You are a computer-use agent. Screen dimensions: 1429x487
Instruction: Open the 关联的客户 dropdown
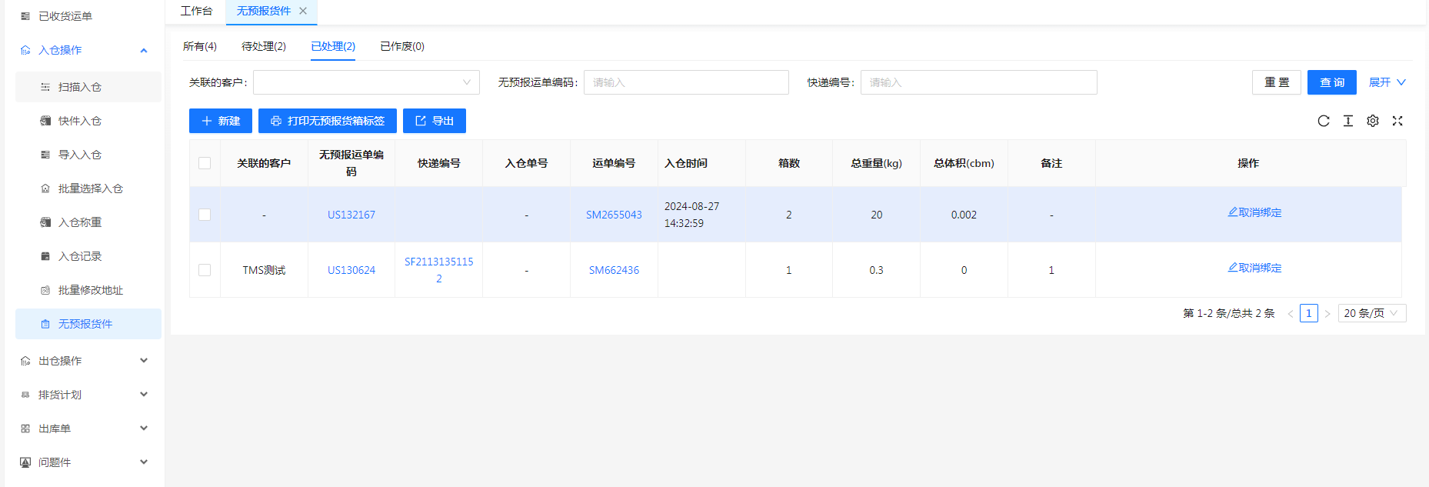(365, 82)
